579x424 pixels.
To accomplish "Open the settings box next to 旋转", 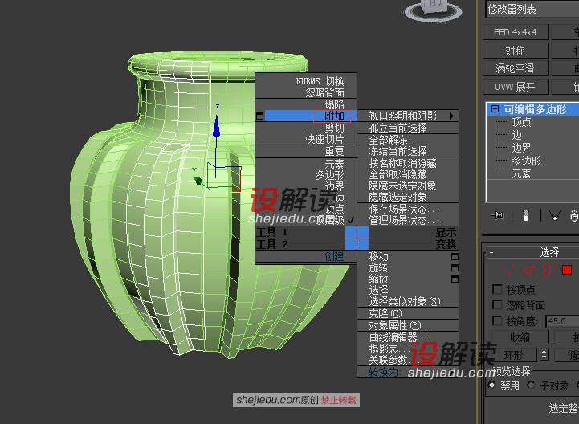I will (455, 267).
